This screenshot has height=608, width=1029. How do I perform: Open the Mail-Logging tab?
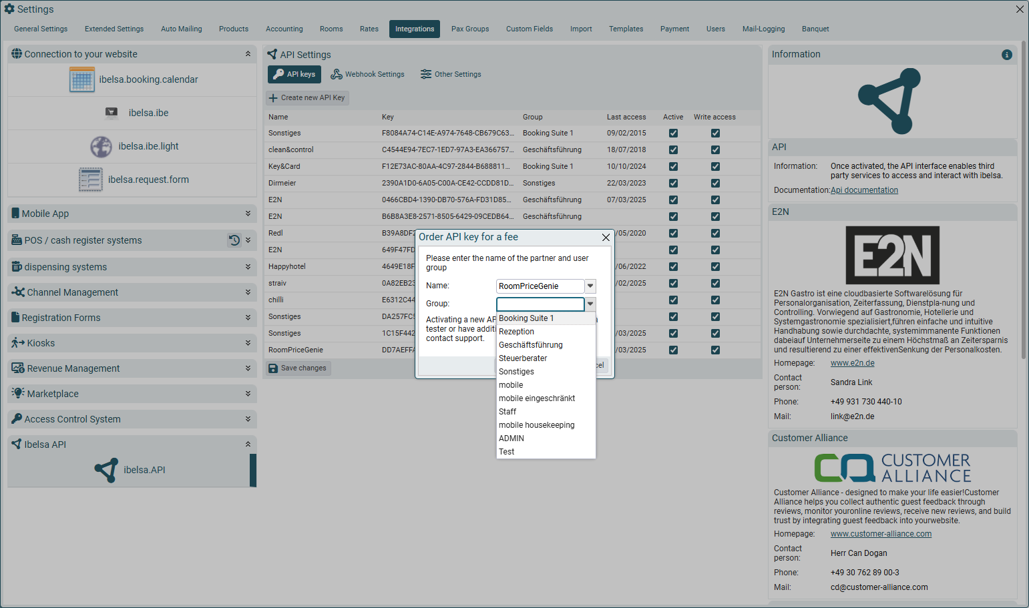point(763,29)
